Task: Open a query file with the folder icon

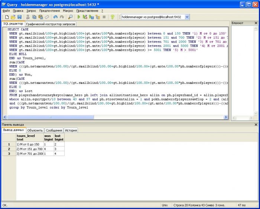Action: [x=13, y=17]
